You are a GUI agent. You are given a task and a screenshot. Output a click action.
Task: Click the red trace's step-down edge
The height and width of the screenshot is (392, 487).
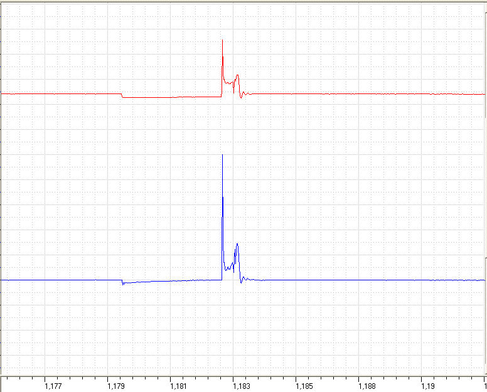point(122,95)
